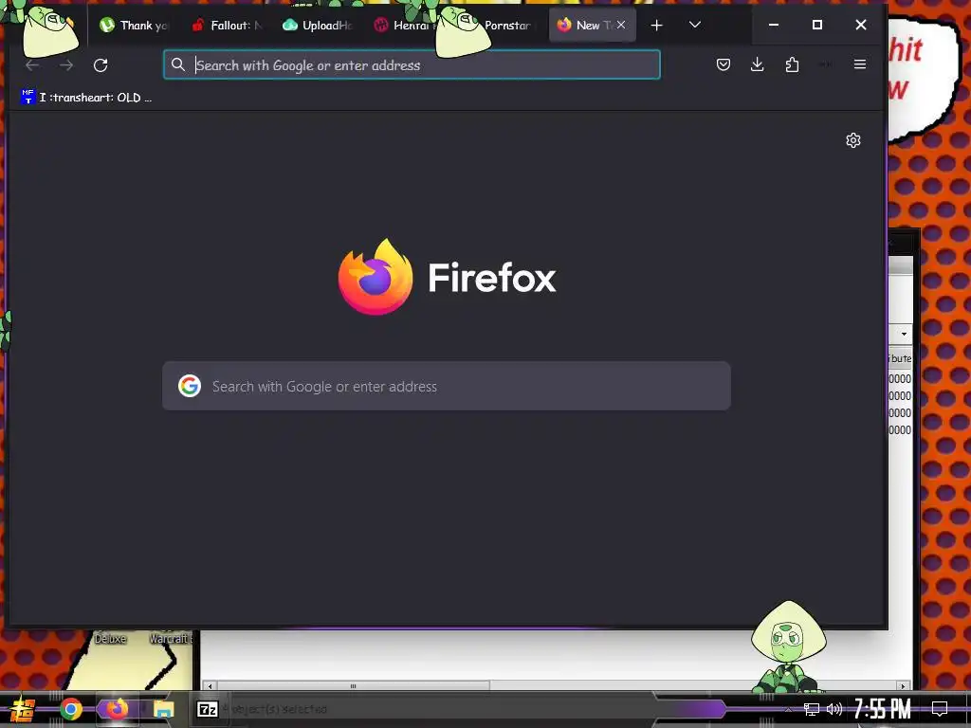Switch to the Fallout tab
Viewport: 971px width, 728px height.
coord(228,26)
